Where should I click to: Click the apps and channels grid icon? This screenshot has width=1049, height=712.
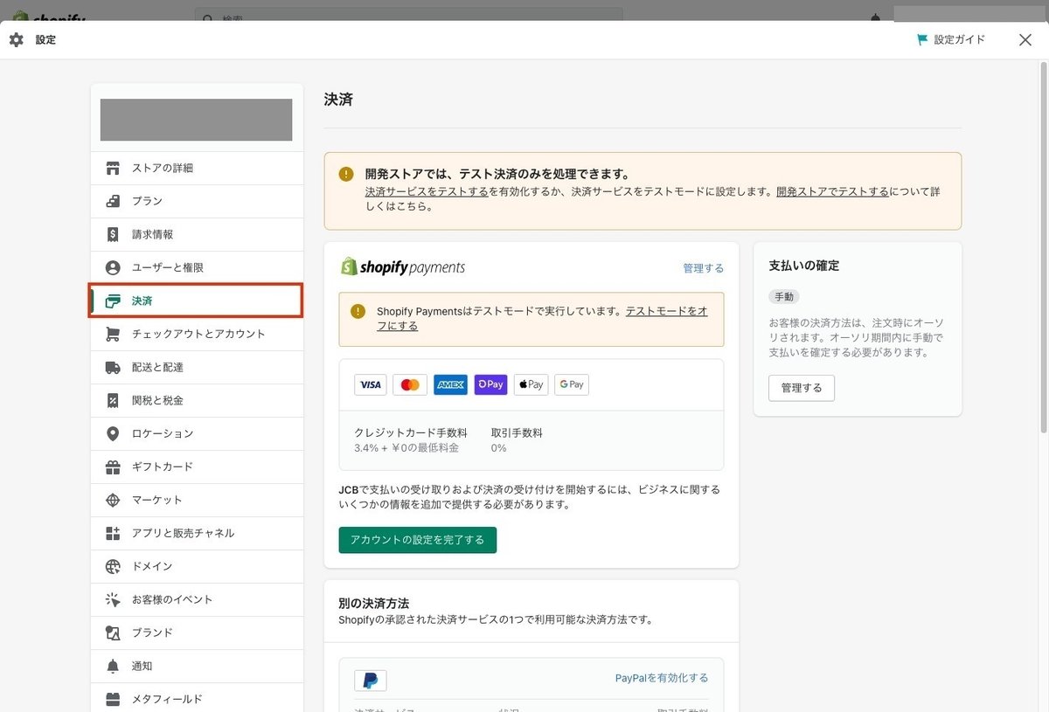113,533
